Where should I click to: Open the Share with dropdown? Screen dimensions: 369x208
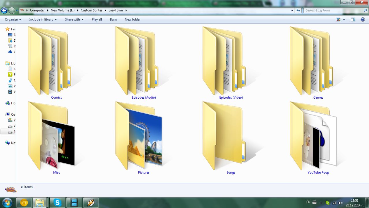click(74, 19)
